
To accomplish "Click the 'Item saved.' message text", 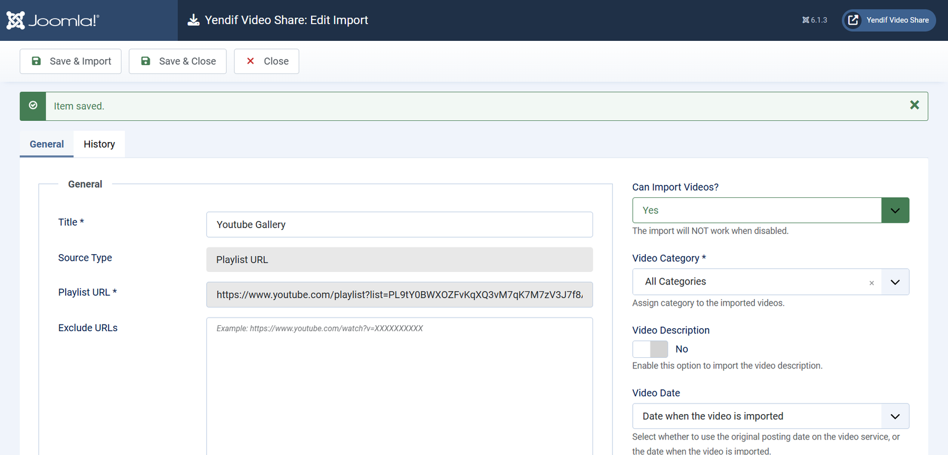I will pos(79,106).
